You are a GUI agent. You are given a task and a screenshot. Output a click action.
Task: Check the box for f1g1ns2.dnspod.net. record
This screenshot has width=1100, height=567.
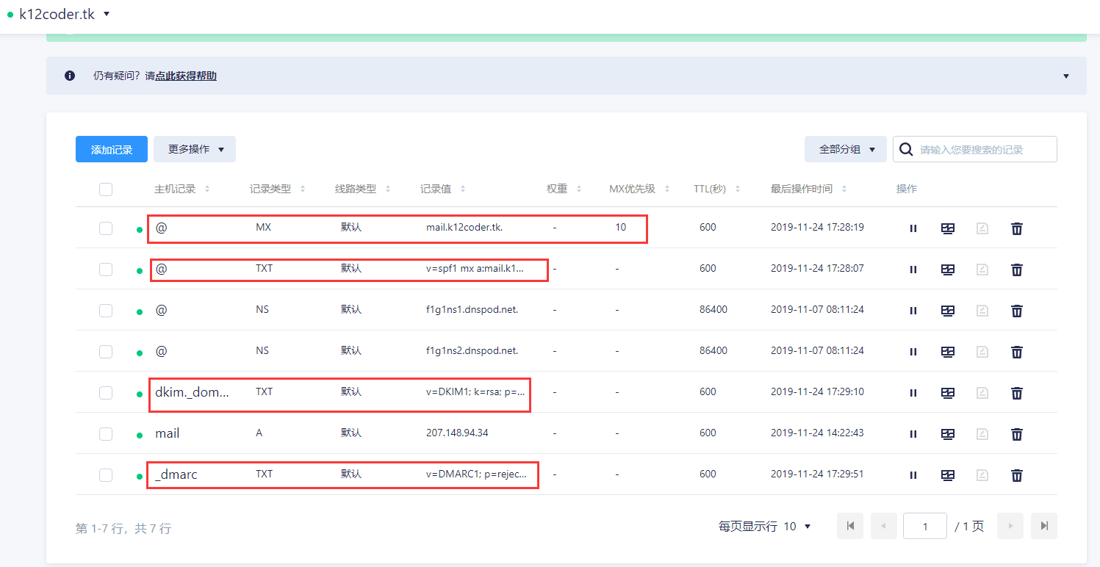coord(106,352)
